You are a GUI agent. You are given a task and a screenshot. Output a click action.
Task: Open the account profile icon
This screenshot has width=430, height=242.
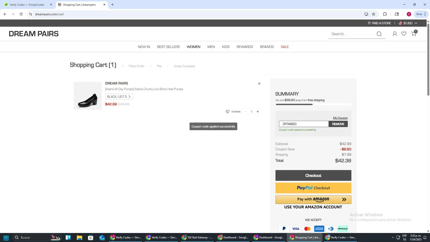click(x=395, y=34)
